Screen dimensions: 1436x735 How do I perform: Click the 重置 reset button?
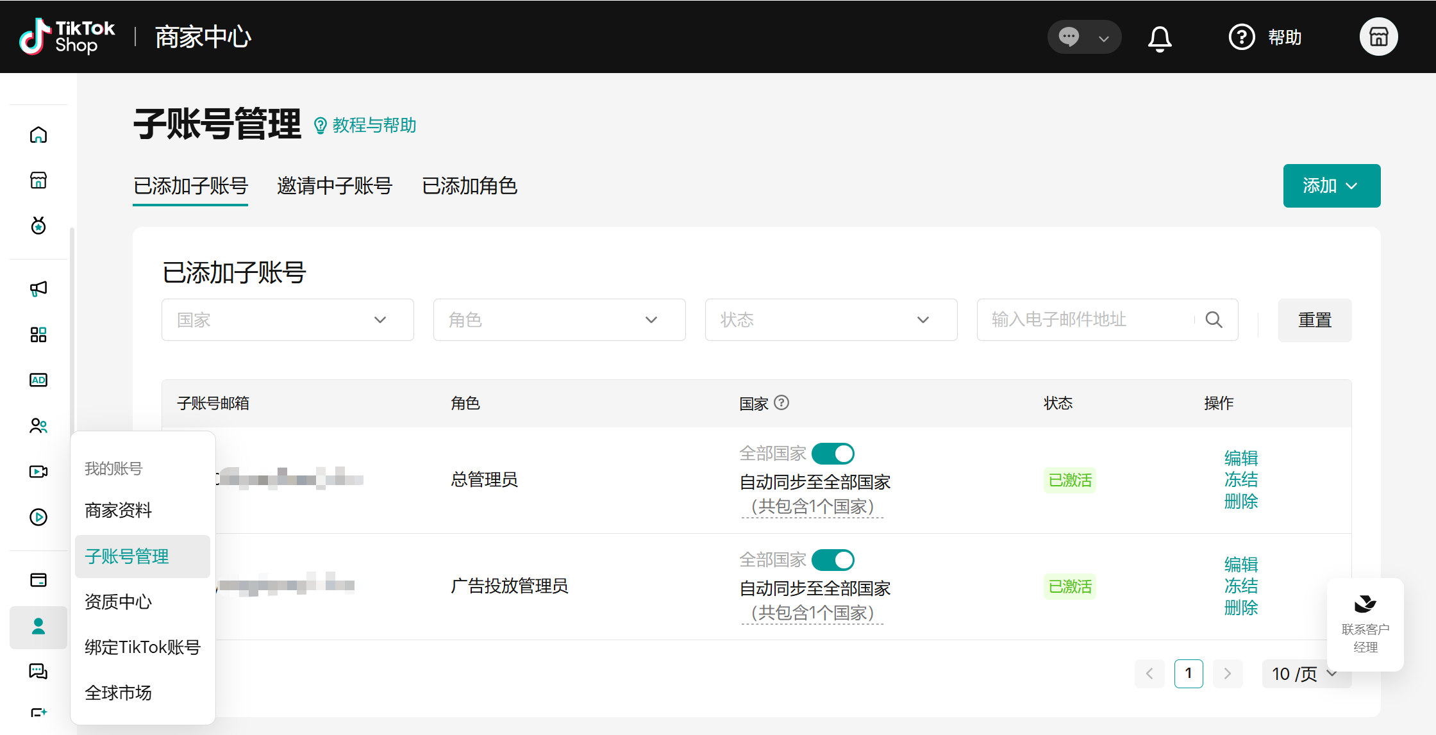(1314, 320)
